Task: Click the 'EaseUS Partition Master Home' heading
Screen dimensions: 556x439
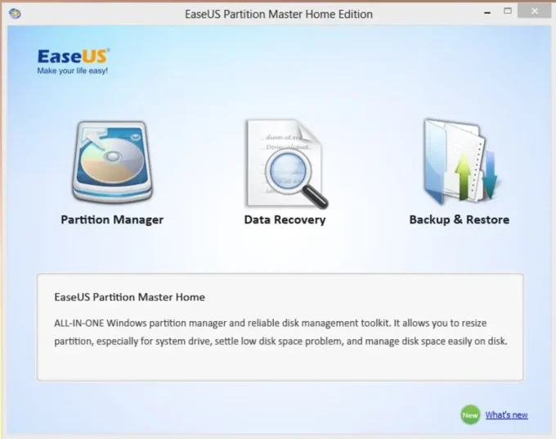Action: [x=129, y=296]
